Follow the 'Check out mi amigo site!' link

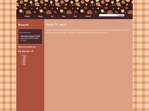tap(27, 47)
